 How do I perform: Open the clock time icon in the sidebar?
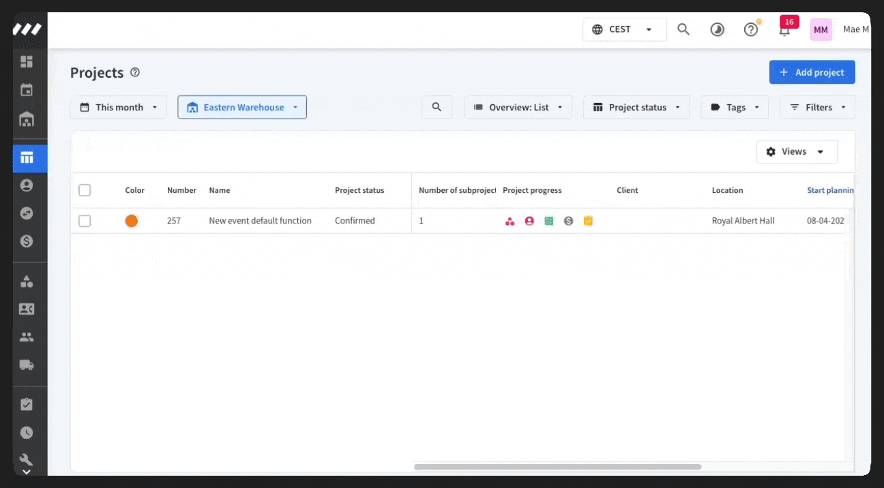click(x=27, y=432)
